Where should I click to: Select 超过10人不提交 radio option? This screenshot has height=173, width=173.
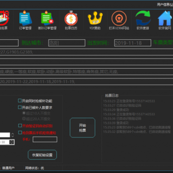pos(24,113)
